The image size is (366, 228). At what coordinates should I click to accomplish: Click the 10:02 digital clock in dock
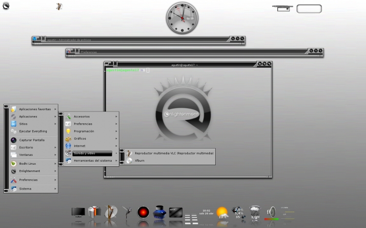tap(206, 212)
